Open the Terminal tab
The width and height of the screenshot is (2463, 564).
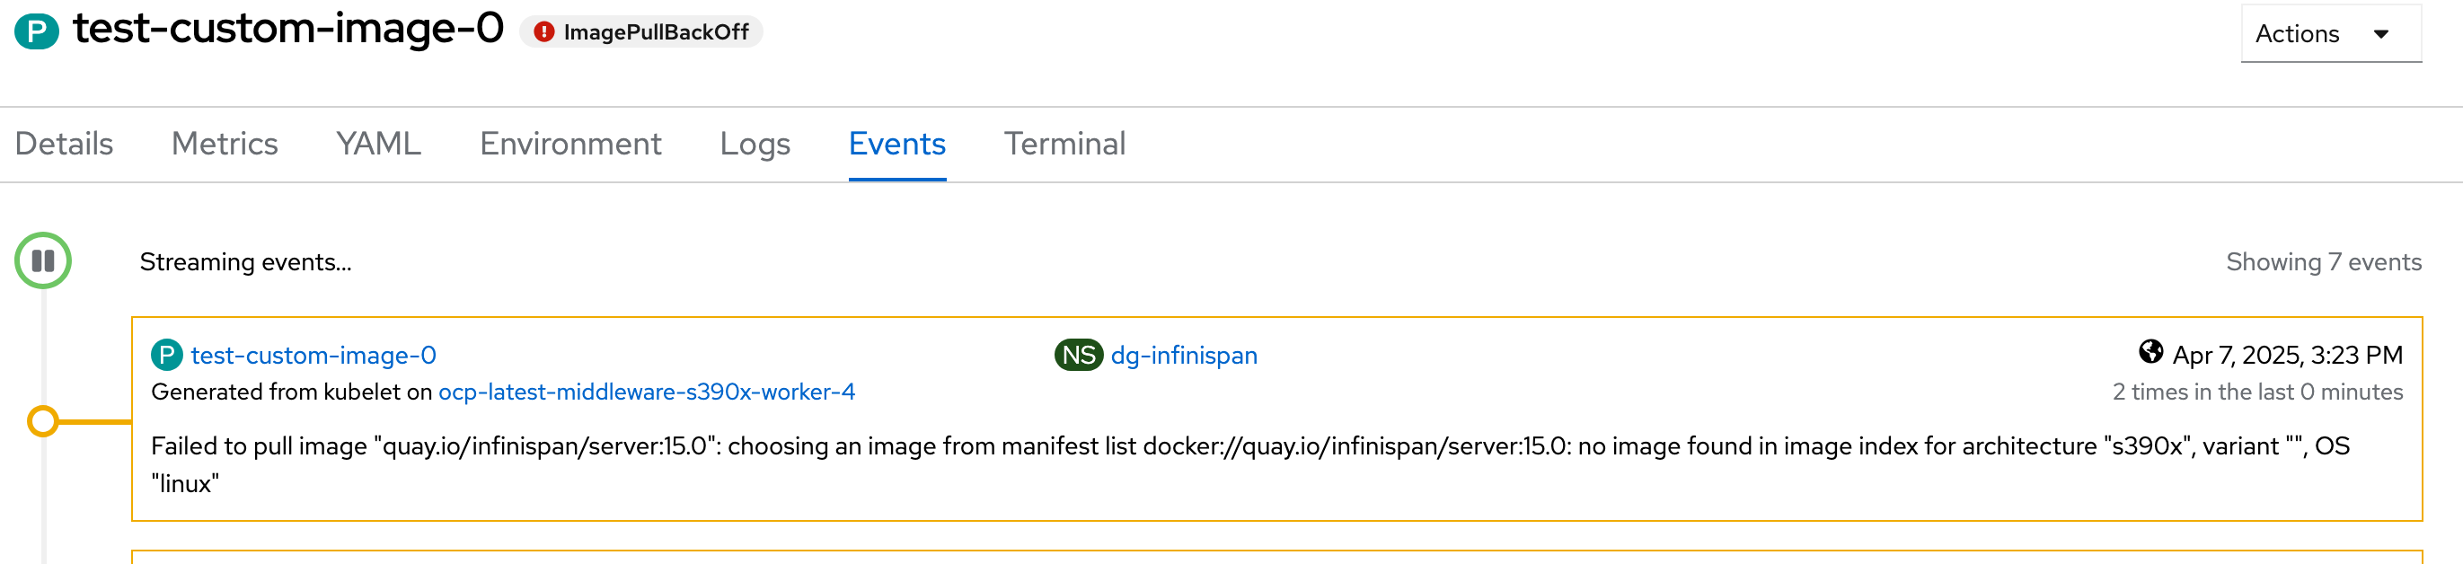point(1064,144)
